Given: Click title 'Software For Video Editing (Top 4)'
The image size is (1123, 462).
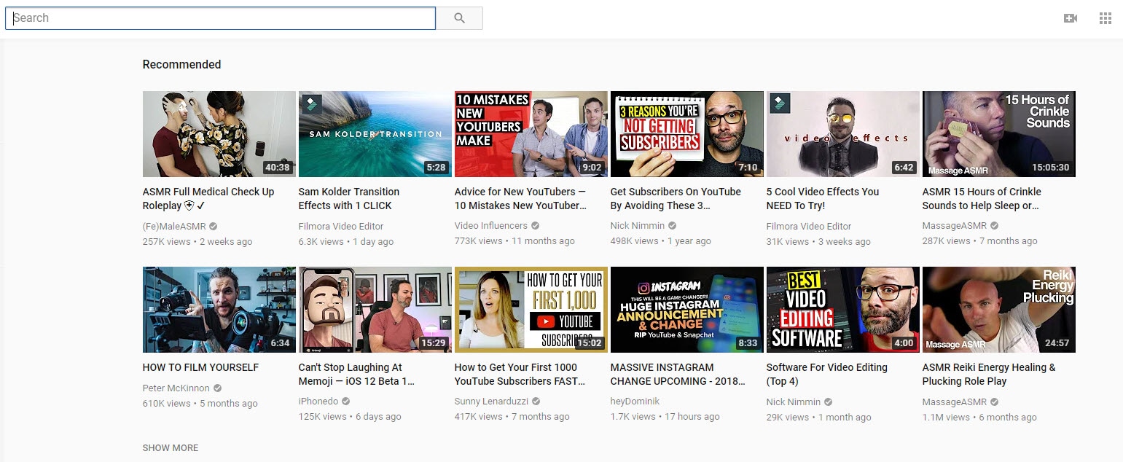Looking at the screenshot, I should (827, 374).
